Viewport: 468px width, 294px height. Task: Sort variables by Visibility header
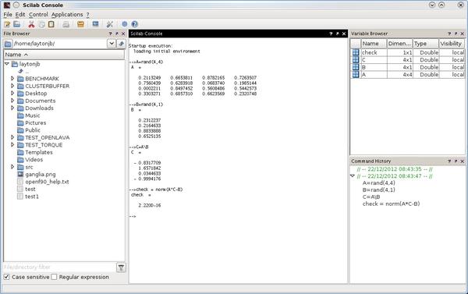(452, 44)
